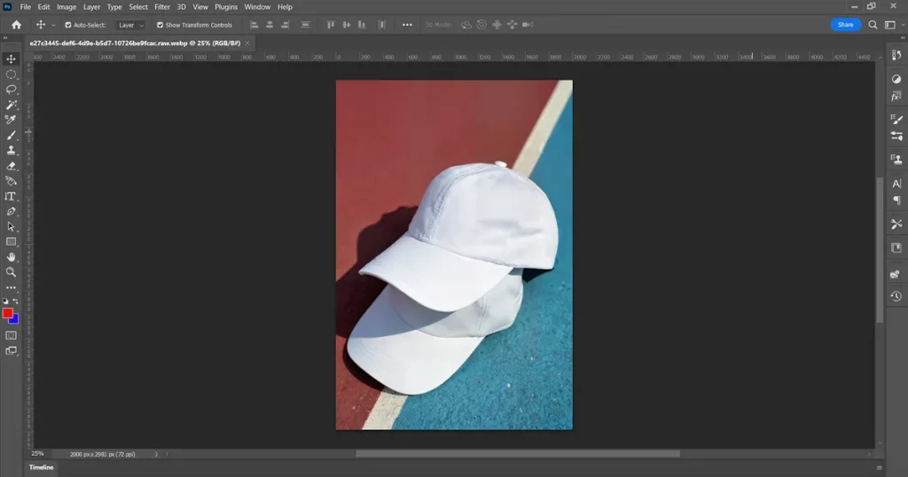Select the Brush tool
The width and height of the screenshot is (908, 477).
pos(11,136)
